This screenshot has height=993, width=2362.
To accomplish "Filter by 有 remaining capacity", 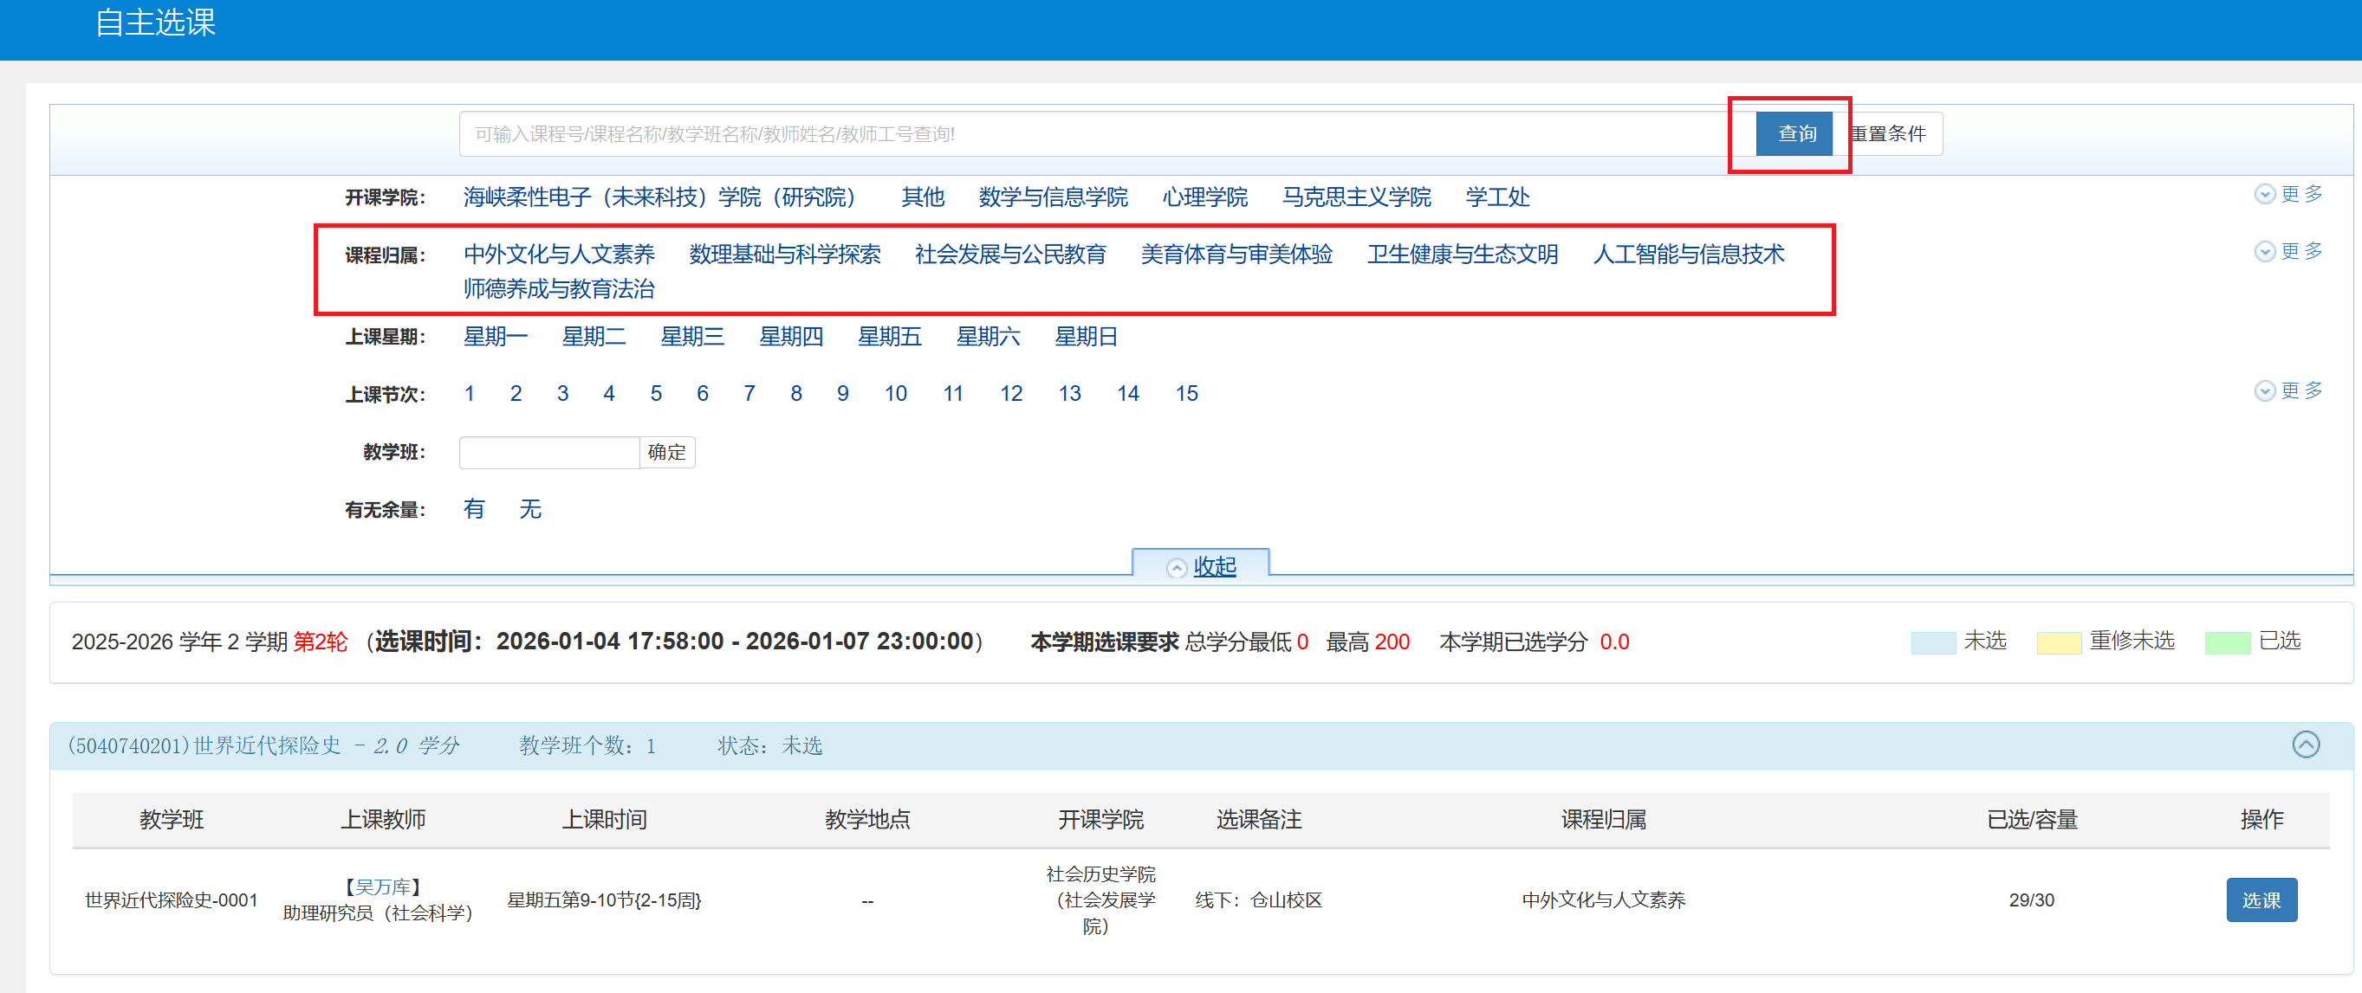I will [473, 508].
